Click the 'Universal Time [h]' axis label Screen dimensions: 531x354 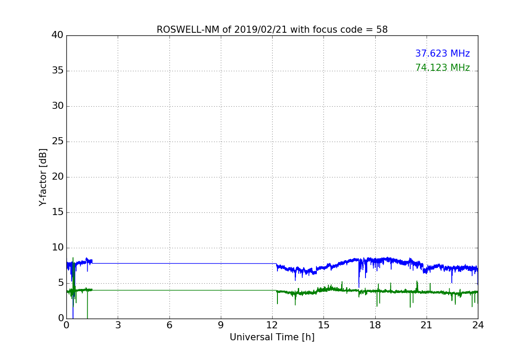pyautogui.click(x=272, y=337)
